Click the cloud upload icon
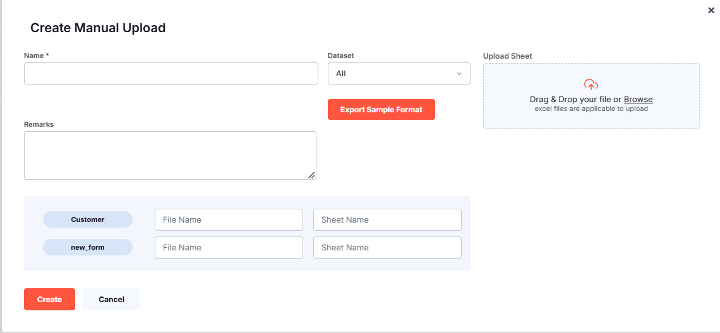Viewport: 720px width, 333px height. [591, 85]
